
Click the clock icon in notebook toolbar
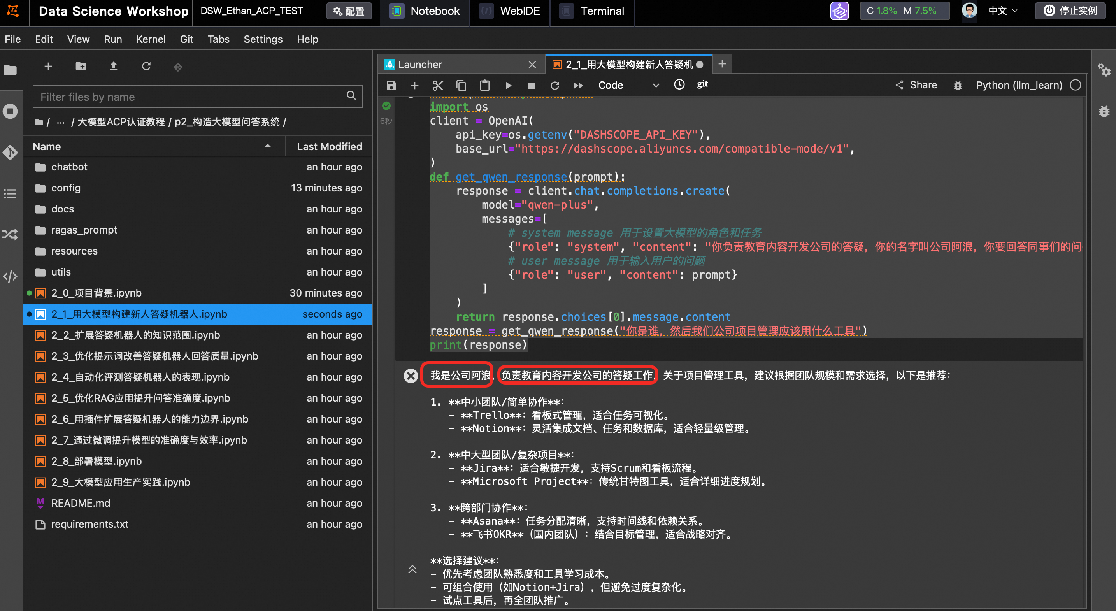(679, 84)
